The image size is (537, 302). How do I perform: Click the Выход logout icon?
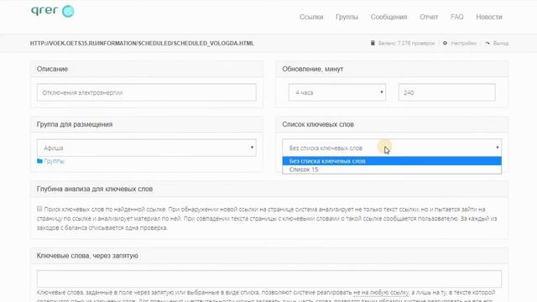487,43
